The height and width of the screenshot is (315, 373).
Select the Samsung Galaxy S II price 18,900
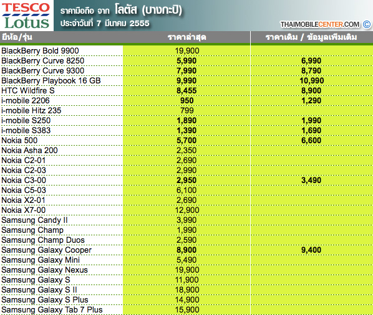click(x=187, y=290)
